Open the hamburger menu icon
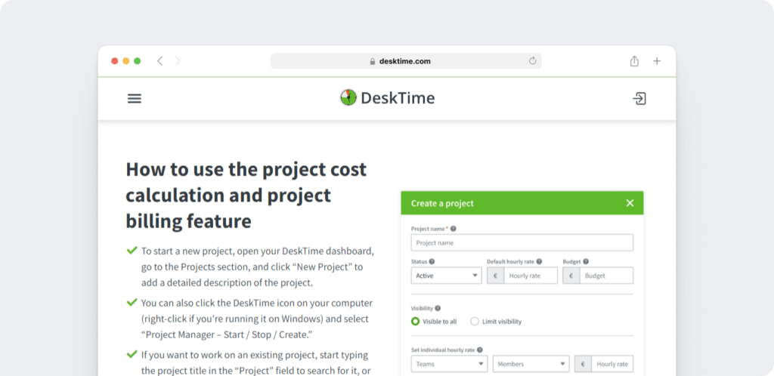774x376 pixels. (135, 99)
